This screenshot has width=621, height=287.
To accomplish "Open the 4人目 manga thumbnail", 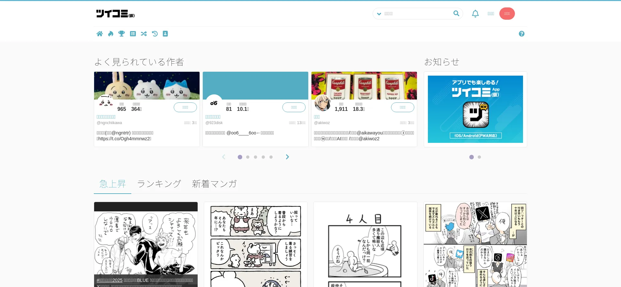I will click(365, 244).
